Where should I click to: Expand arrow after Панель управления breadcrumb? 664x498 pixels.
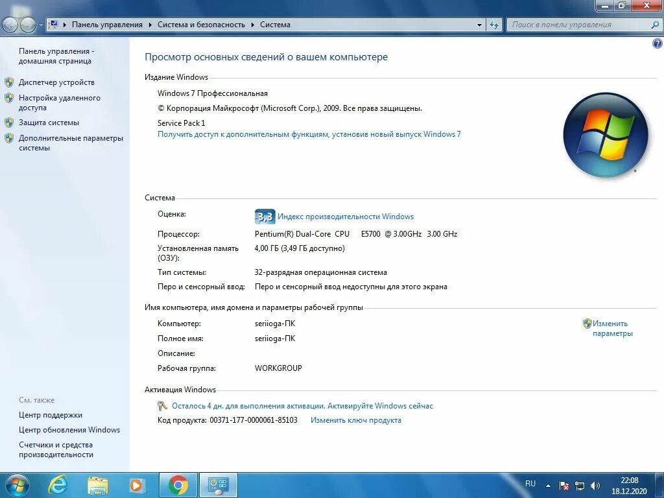point(150,25)
